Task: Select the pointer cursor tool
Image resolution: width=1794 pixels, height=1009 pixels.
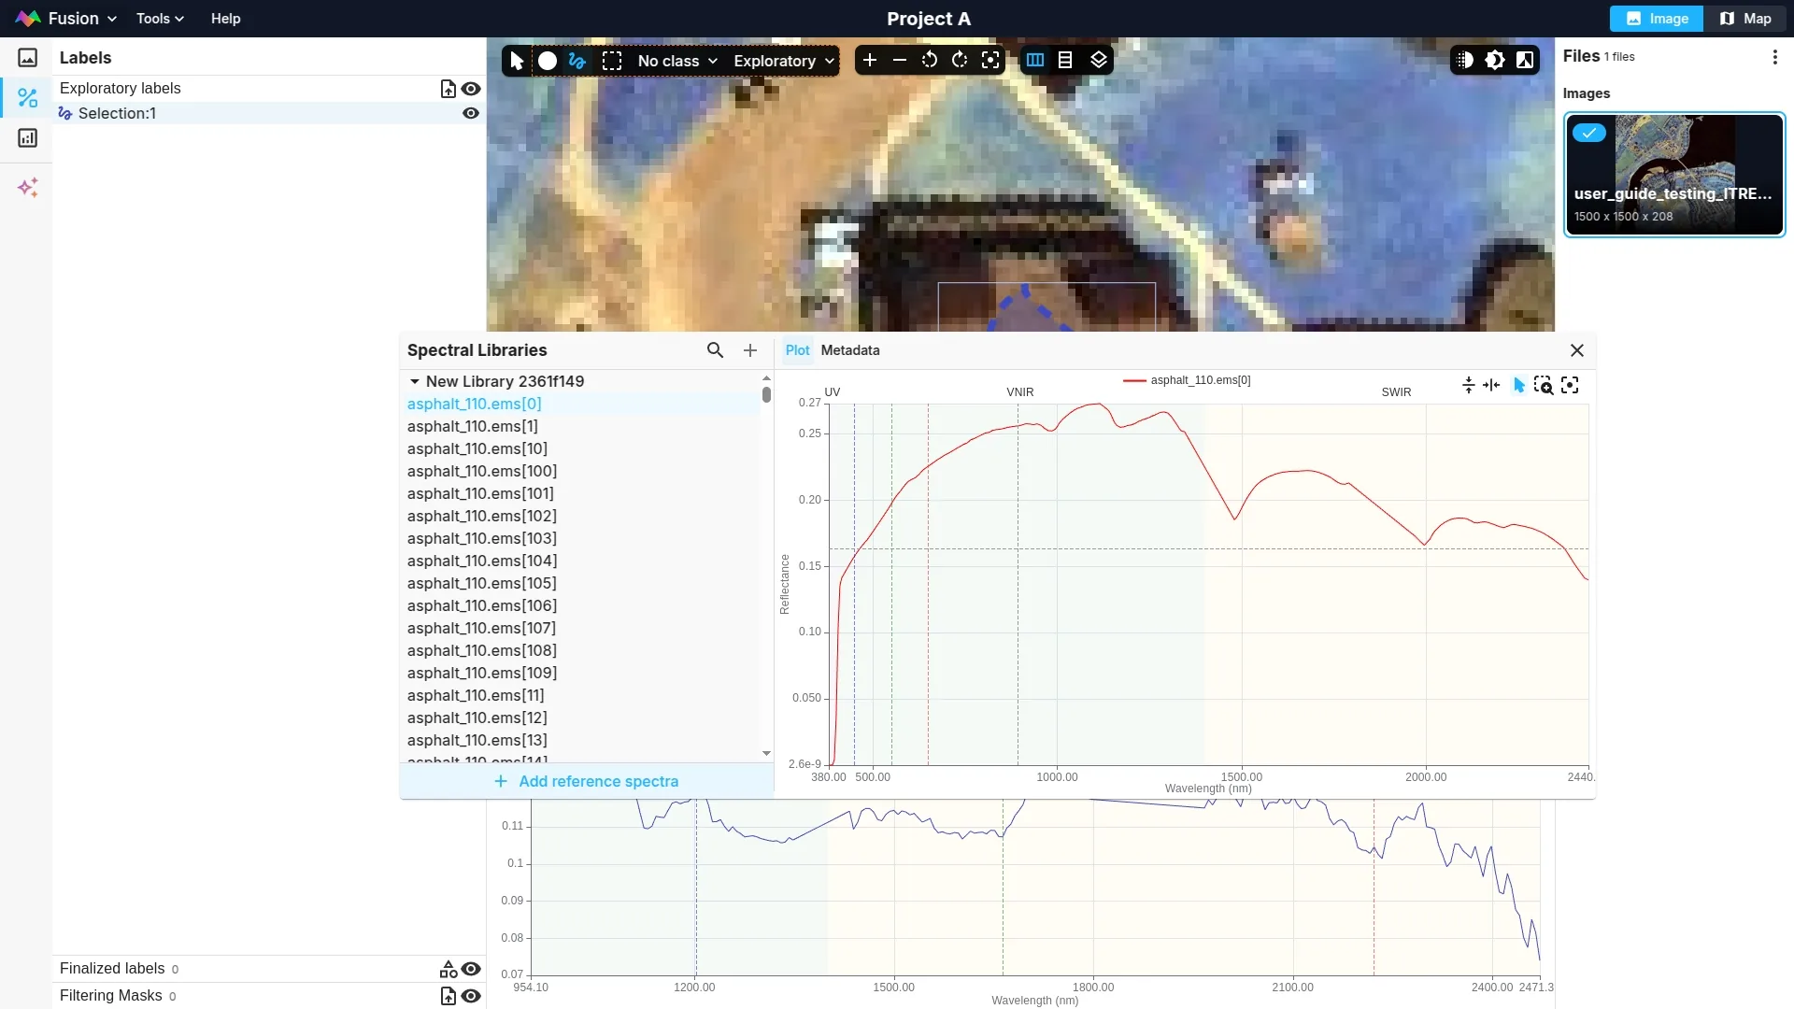Action: click(x=517, y=61)
